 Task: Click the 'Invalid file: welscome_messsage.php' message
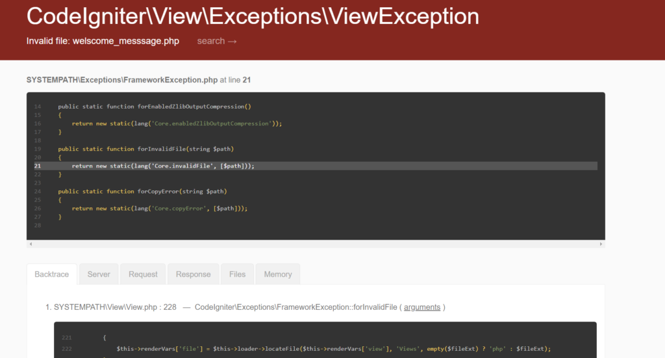(103, 41)
